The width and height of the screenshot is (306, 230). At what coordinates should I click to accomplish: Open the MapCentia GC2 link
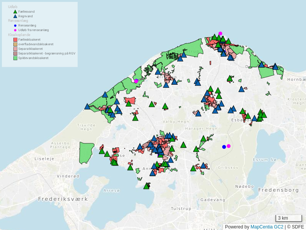pos(267,227)
